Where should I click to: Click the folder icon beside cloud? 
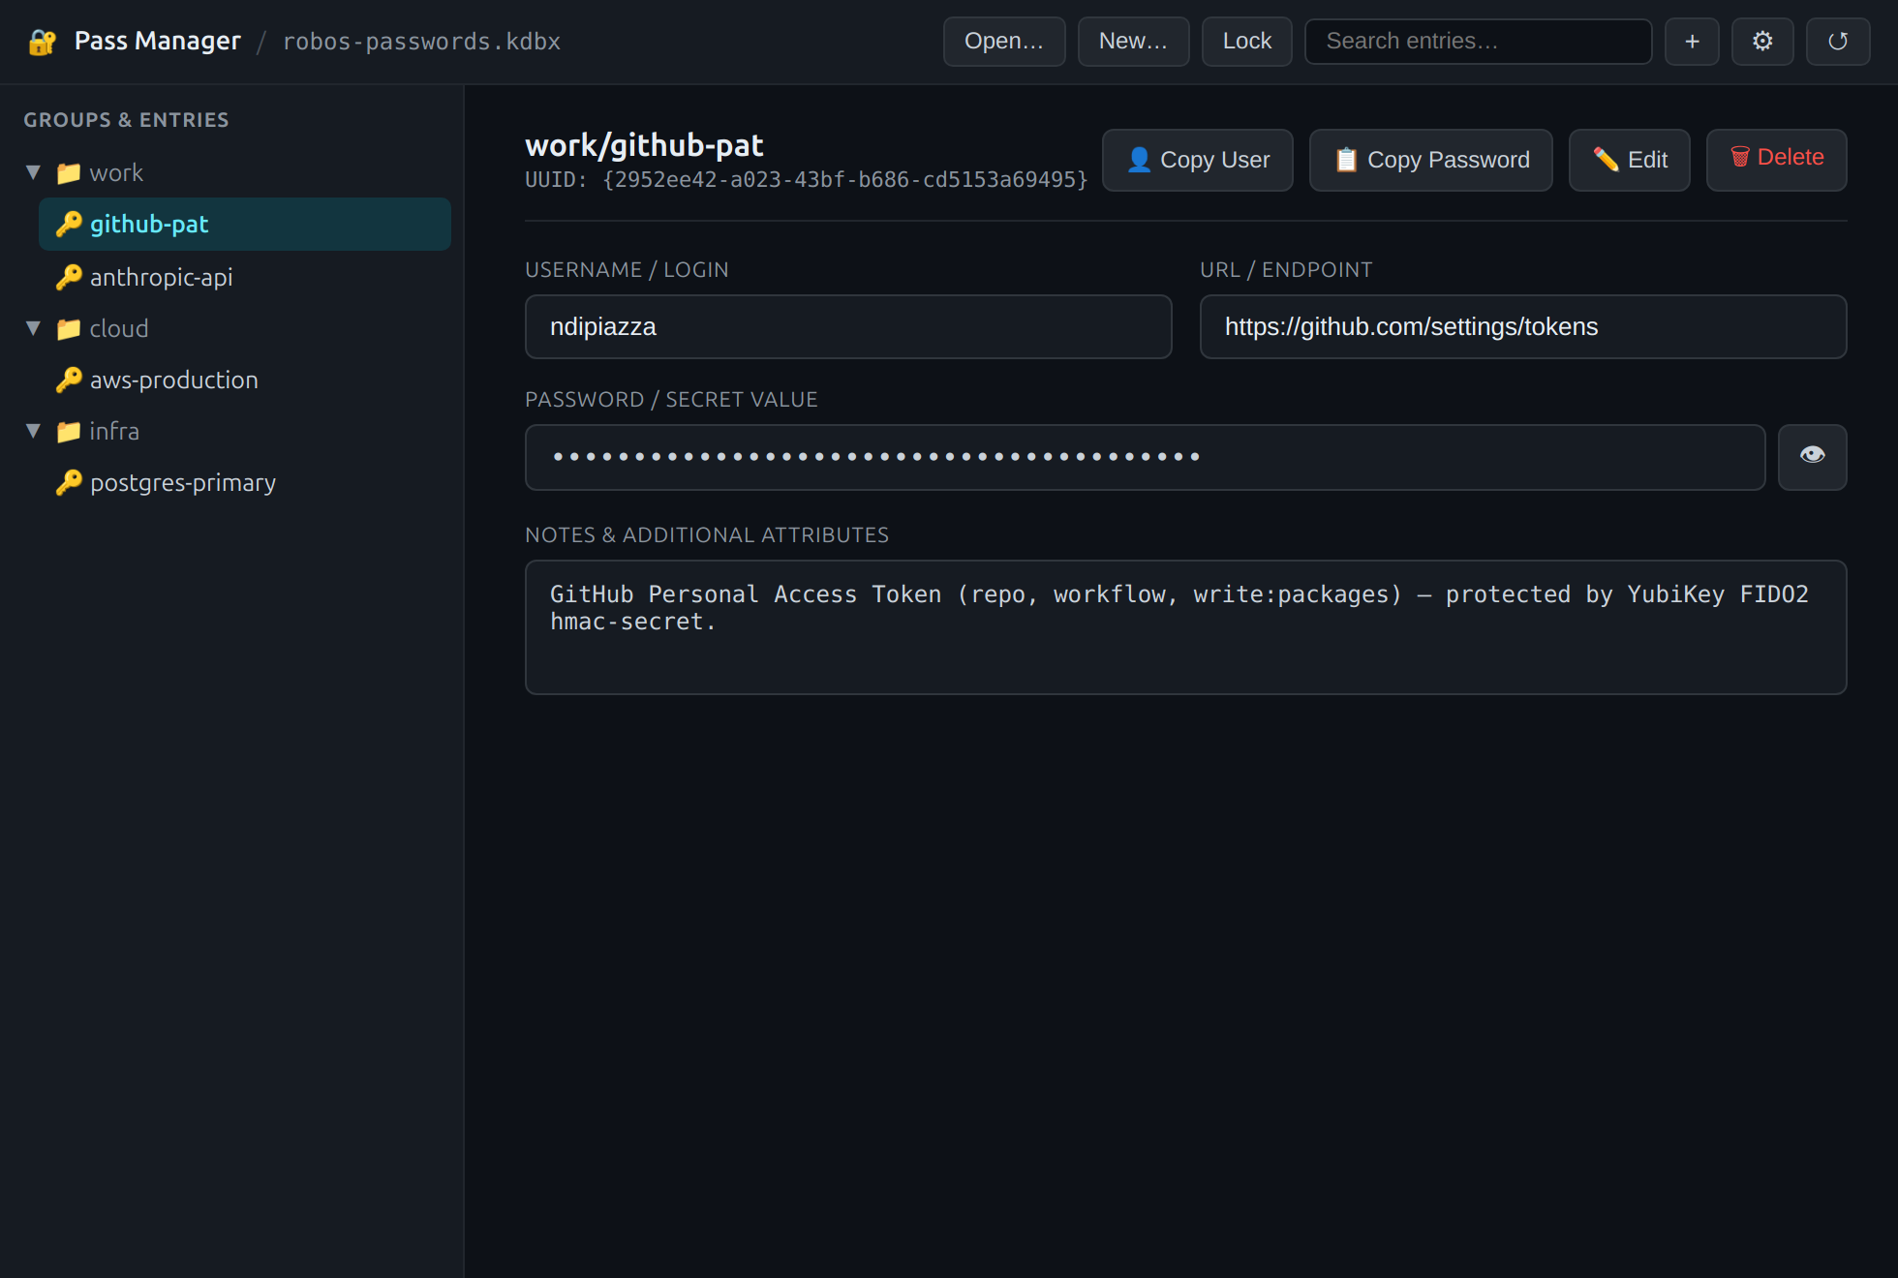click(69, 329)
